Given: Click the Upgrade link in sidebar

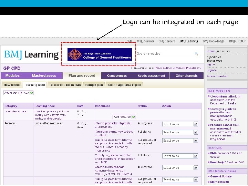Looking at the screenshot, I should click(x=211, y=70).
